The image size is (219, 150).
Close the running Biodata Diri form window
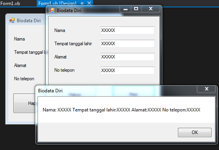coord(151,9)
